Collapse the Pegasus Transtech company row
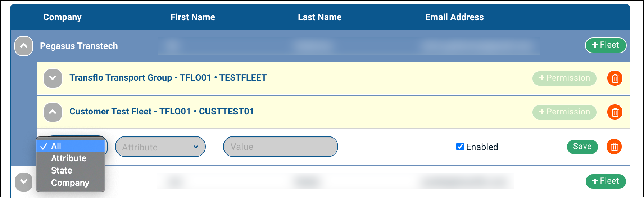Image resolution: width=644 pixels, height=198 pixels. coord(24,46)
